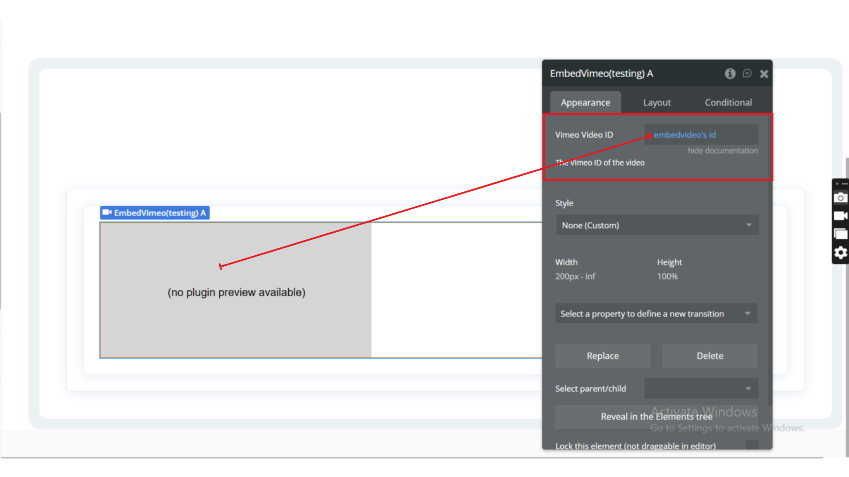Click the Vimeo Video ID expression field

click(701, 135)
